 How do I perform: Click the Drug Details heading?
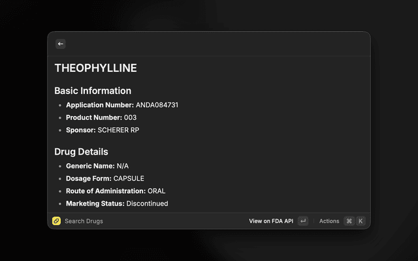tap(81, 152)
